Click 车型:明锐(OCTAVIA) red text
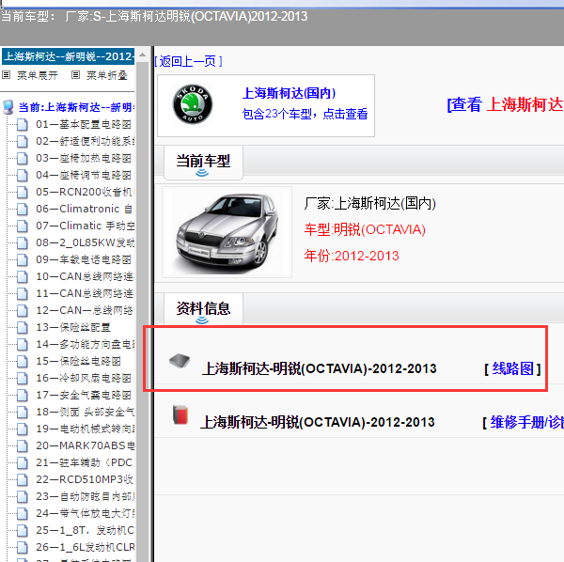Screen dimensions: 564x562 point(365,229)
